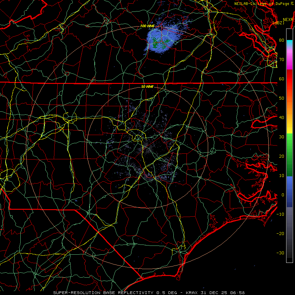
Task: Click the -10 value on the dBZ scale
Action: coord(280,214)
